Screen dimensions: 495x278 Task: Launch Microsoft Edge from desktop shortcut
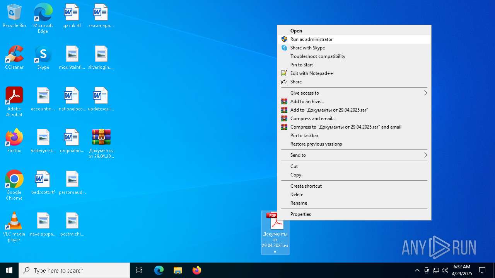(x=43, y=19)
